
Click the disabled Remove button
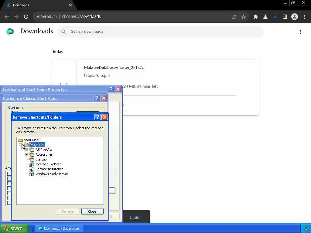[x=68, y=211]
